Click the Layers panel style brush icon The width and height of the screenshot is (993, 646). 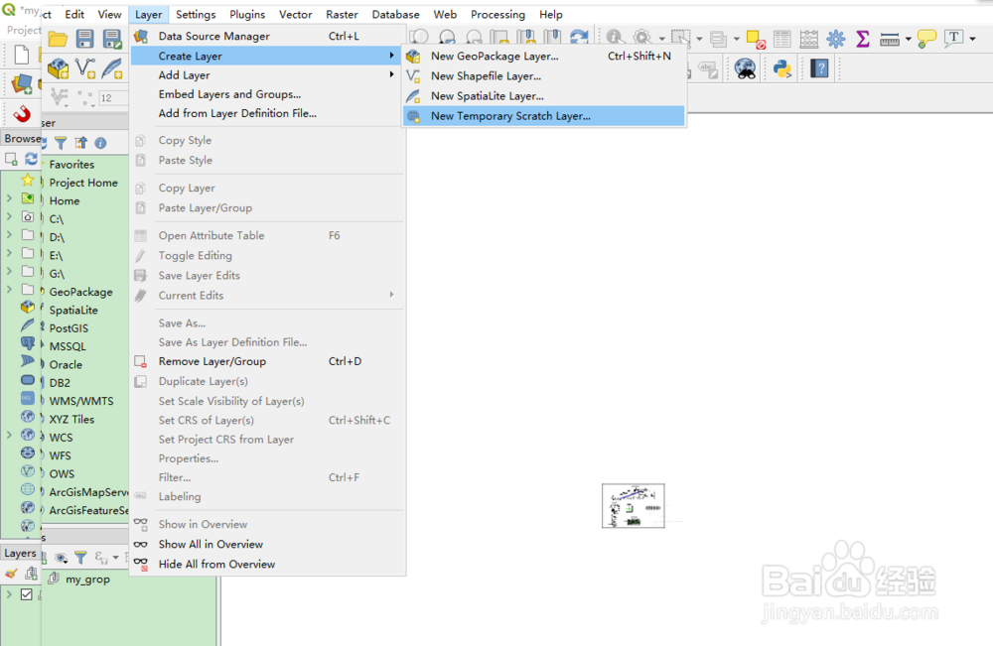tap(11, 574)
